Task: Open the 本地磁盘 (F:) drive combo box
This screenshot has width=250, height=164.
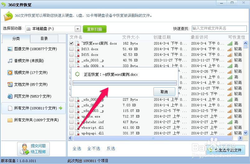Action: pyautogui.click(x=53, y=29)
